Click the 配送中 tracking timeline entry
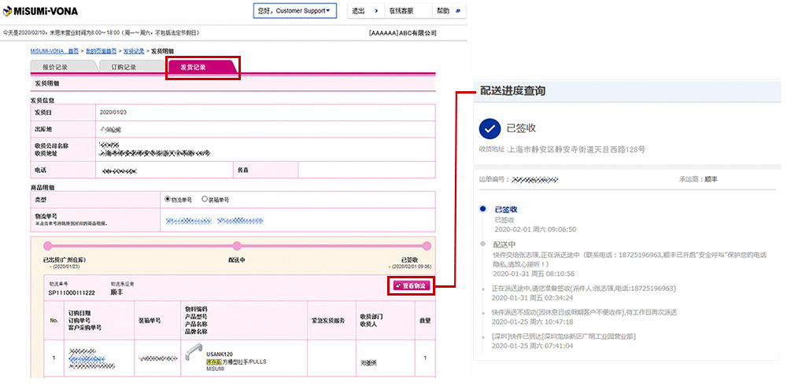The image size is (787, 386). point(630,259)
